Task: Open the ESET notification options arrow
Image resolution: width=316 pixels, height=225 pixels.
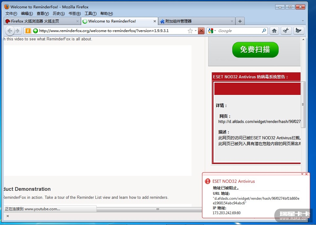Action: pos(302,174)
